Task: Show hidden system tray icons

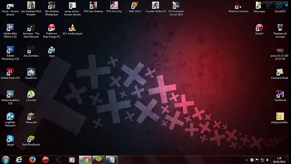Action: (x=247, y=160)
